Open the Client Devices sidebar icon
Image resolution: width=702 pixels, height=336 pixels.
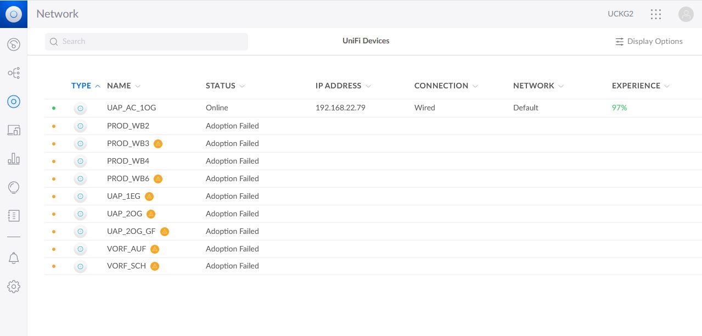click(14, 130)
